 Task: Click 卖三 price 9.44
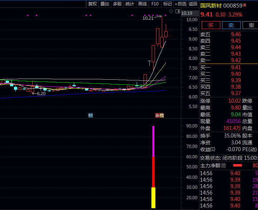pos(236,47)
